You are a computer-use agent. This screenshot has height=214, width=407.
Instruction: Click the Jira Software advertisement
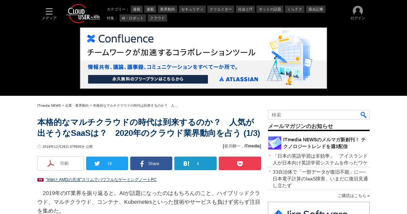[319, 208]
